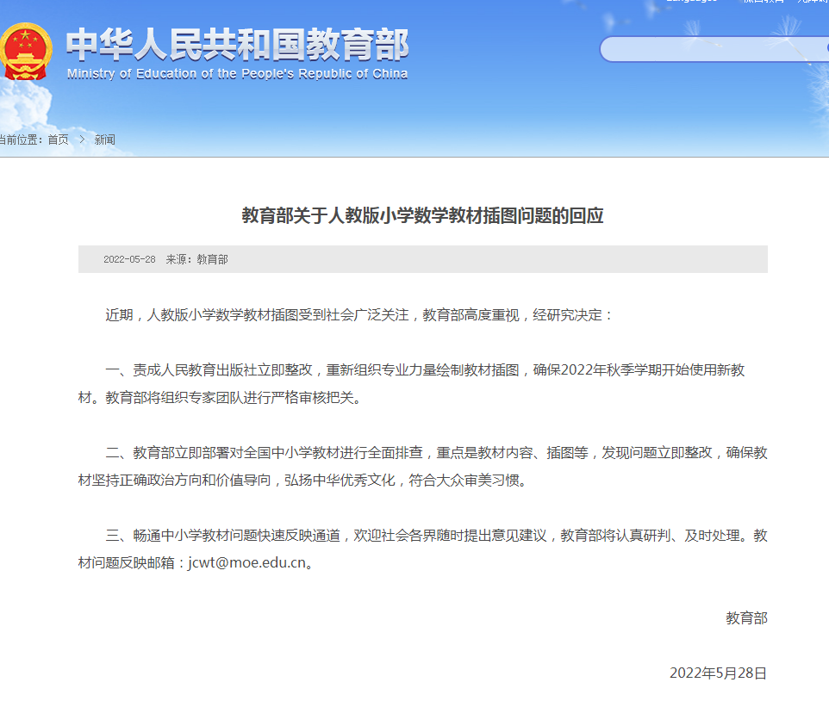Click the emblem badge beside the site name

tap(27, 50)
